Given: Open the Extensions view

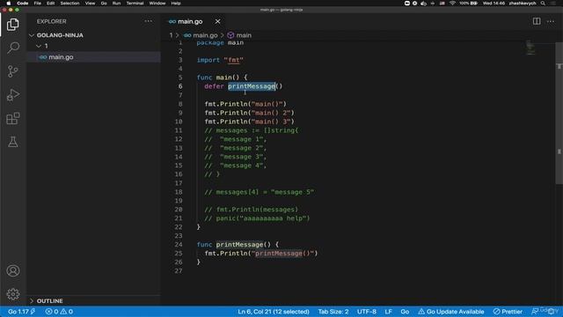Looking at the screenshot, I should point(13,119).
